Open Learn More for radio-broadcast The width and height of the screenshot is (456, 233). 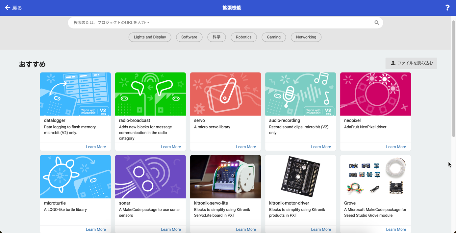171,147
